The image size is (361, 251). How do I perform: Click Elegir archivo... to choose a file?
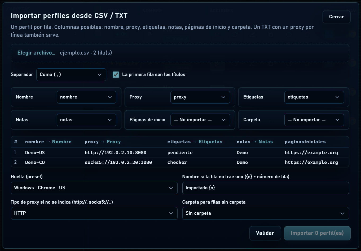36,53
